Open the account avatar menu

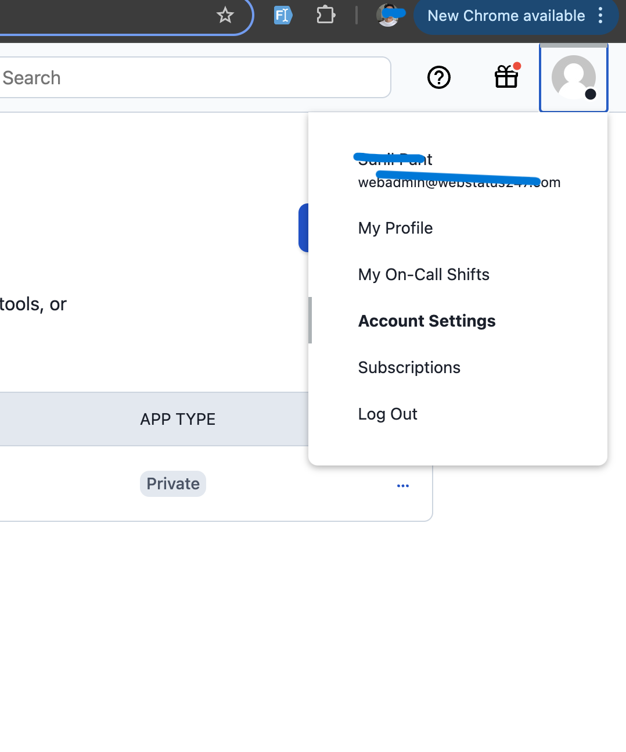point(573,77)
